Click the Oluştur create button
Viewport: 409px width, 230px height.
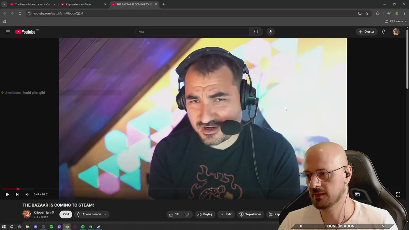[x=366, y=32]
